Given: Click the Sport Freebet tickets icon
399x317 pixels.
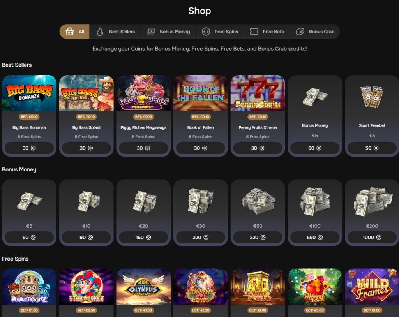Looking at the screenshot, I should click(x=372, y=97).
